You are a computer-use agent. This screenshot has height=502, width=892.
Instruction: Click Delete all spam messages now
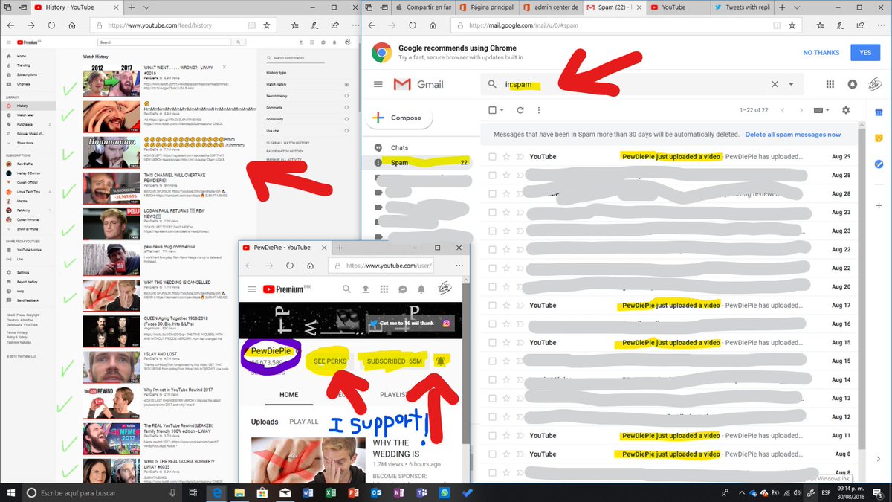793,135
